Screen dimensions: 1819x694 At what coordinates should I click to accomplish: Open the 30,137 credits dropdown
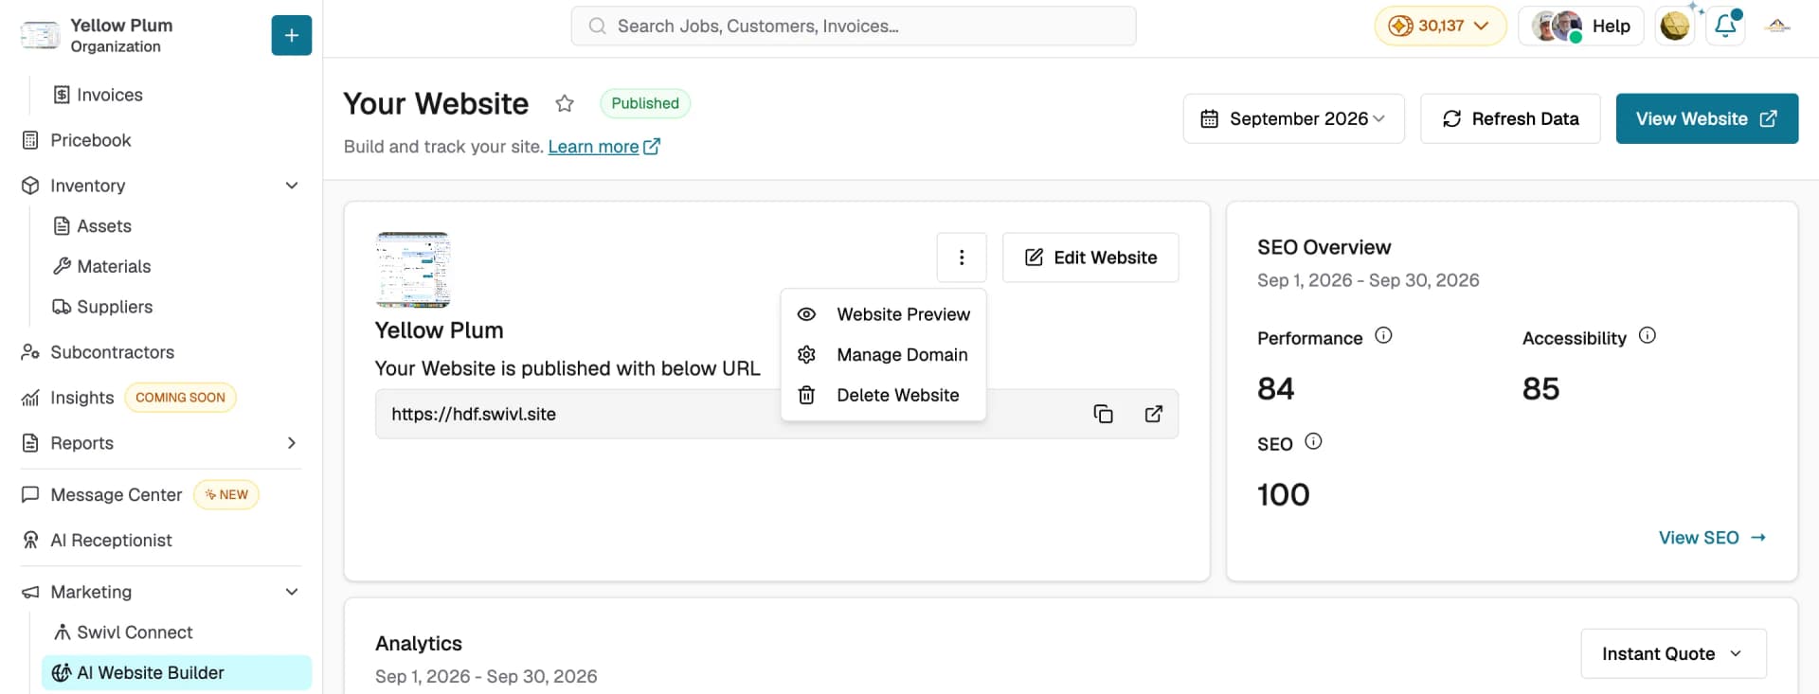[1440, 27]
